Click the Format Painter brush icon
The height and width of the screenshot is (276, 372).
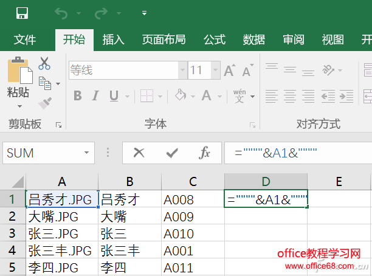(44, 103)
